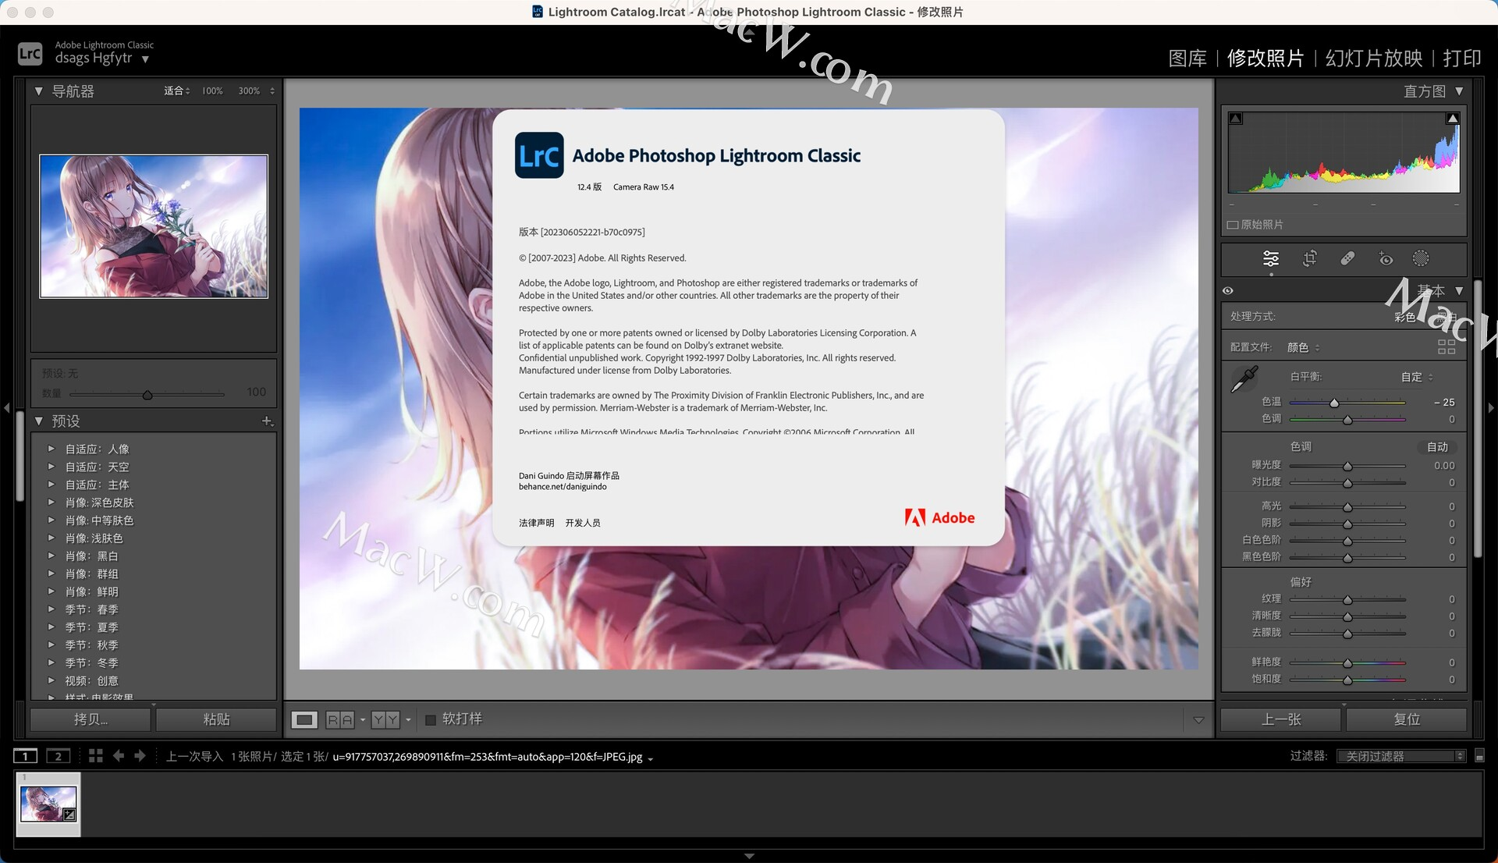Select main window display button 1
The image size is (1498, 863).
[25, 756]
